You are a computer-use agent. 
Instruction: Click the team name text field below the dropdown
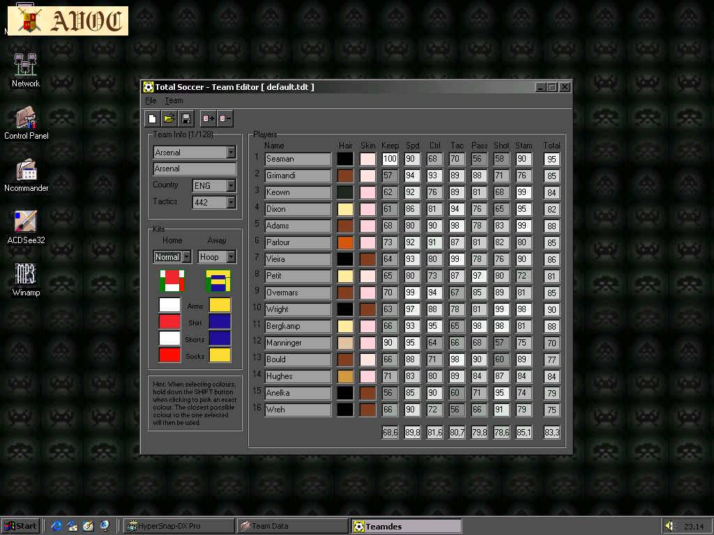[195, 169]
